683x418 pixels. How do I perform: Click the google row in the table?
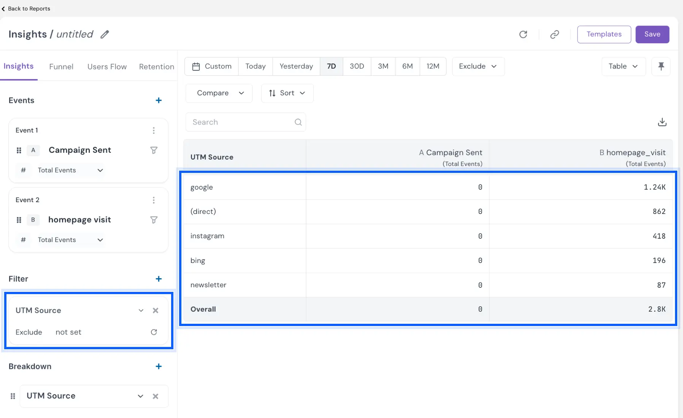click(x=428, y=187)
